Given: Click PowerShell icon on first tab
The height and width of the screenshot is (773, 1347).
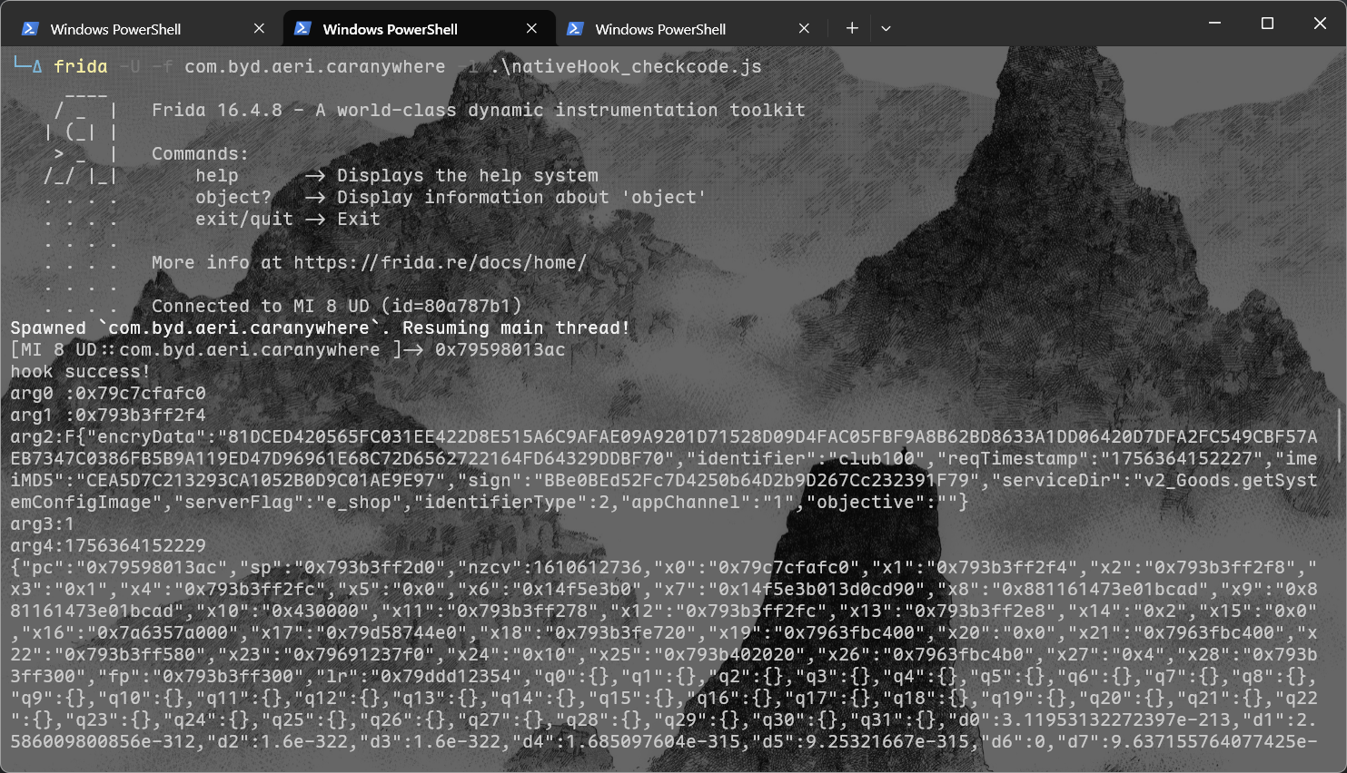Looking at the screenshot, I should pyautogui.click(x=30, y=29).
